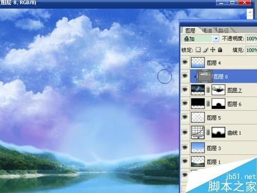Toggle lock transparent pixels icon
The height and width of the screenshot is (193, 257).
point(198,50)
